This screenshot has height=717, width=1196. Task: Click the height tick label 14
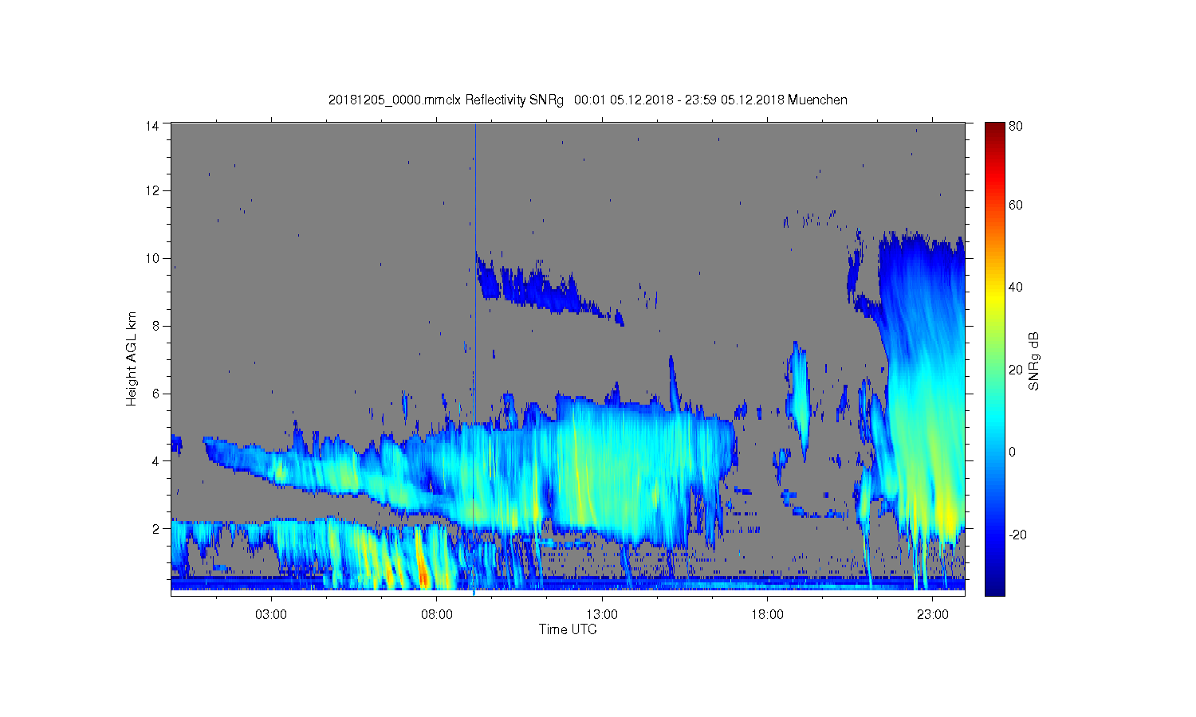[x=152, y=125]
